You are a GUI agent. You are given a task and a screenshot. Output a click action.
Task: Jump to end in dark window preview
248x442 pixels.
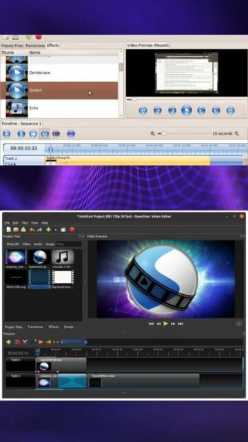(180, 324)
